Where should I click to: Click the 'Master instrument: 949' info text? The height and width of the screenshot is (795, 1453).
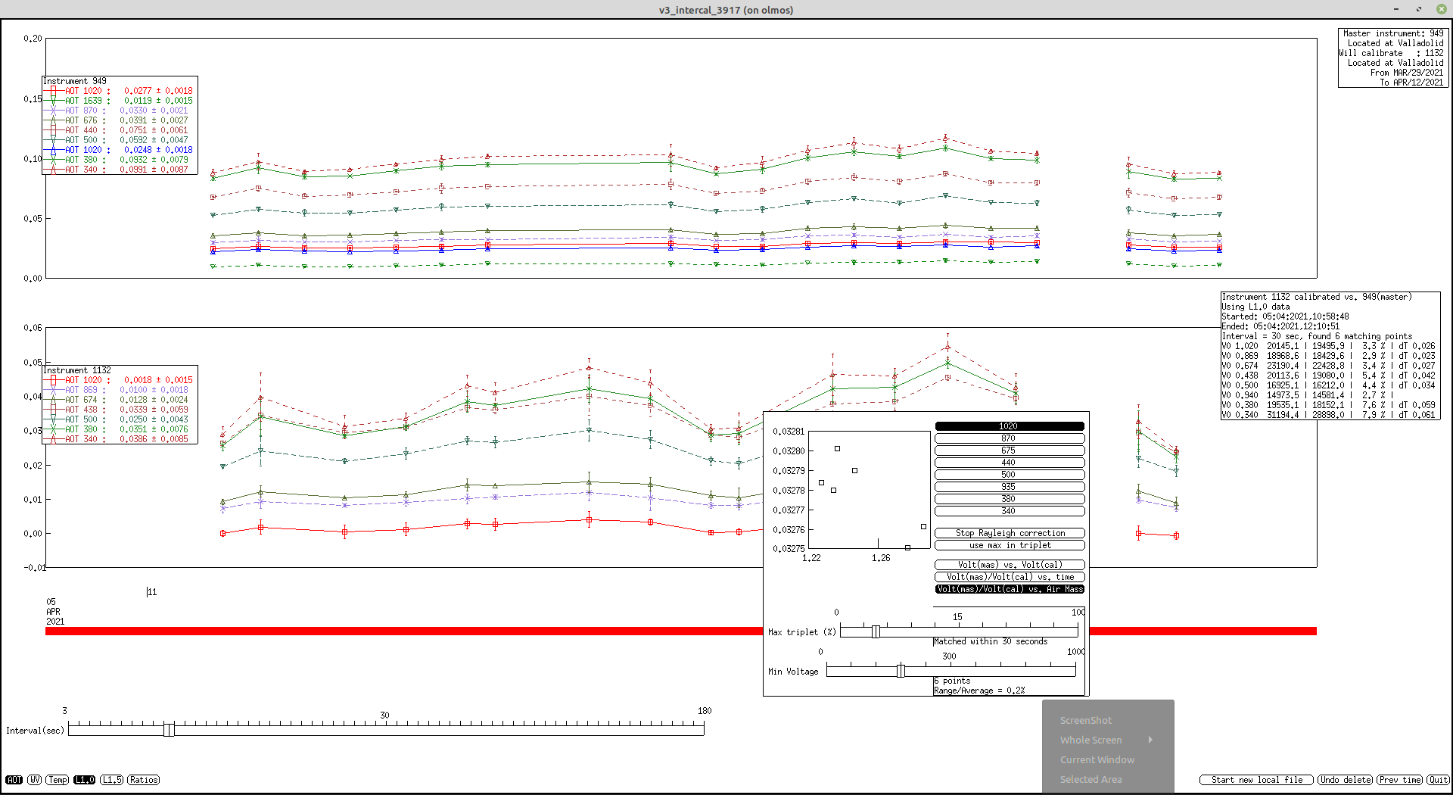1393,33
